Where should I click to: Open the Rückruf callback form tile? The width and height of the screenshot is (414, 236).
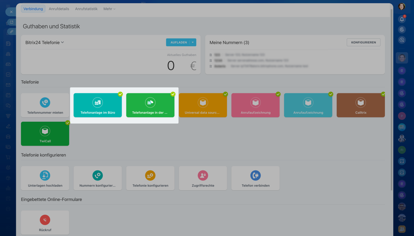pyautogui.click(x=45, y=222)
